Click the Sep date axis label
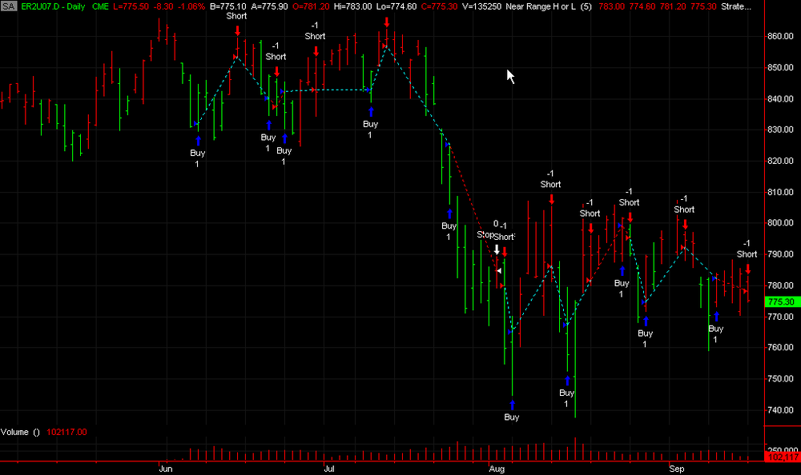The width and height of the screenshot is (801, 475). pyautogui.click(x=676, y=469)
